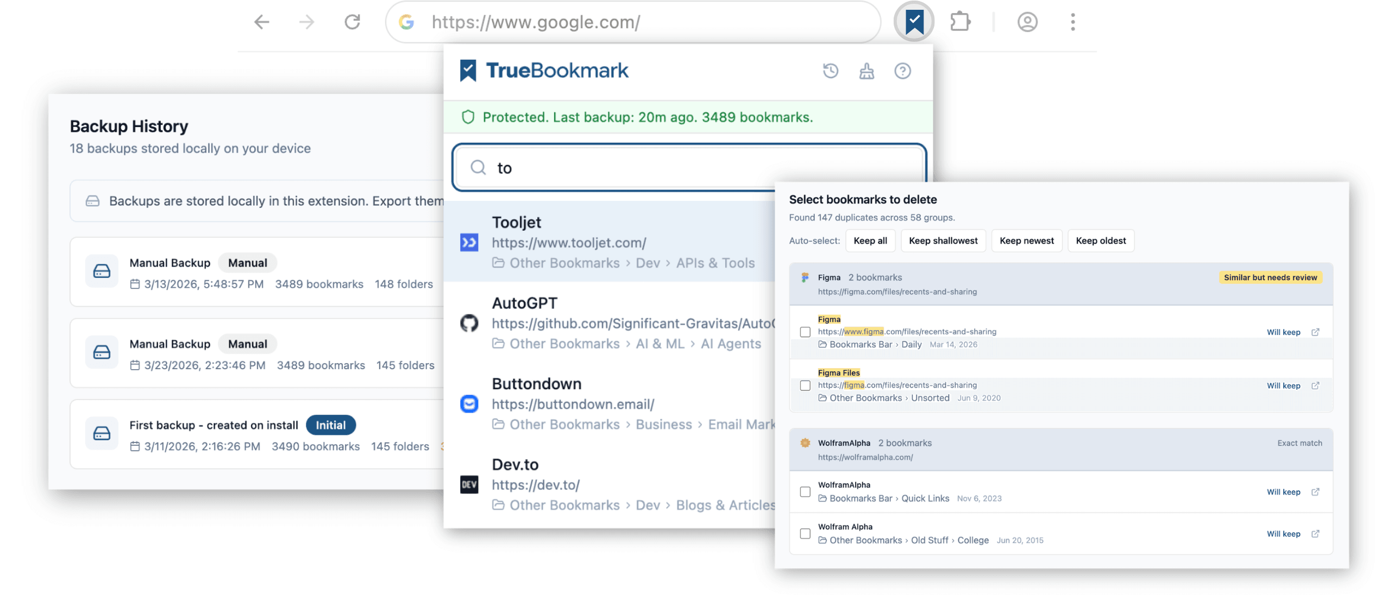
Task: Click the Google favicon in address bar
Action: coord(406,22)
